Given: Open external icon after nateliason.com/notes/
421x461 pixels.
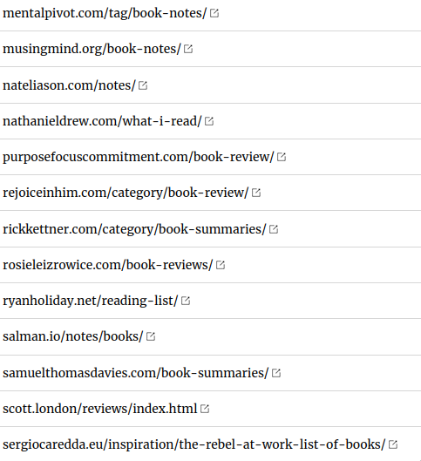Looking at the screenshot, I should point(143,85).
